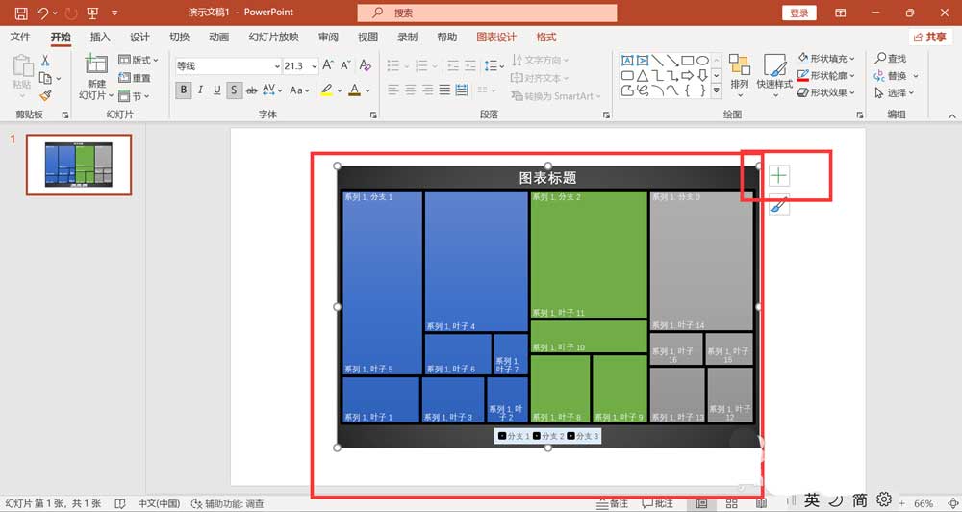Expand the font name 等线 dropdown
Viewport: 962px width, 512px height.
click(277, 65)
